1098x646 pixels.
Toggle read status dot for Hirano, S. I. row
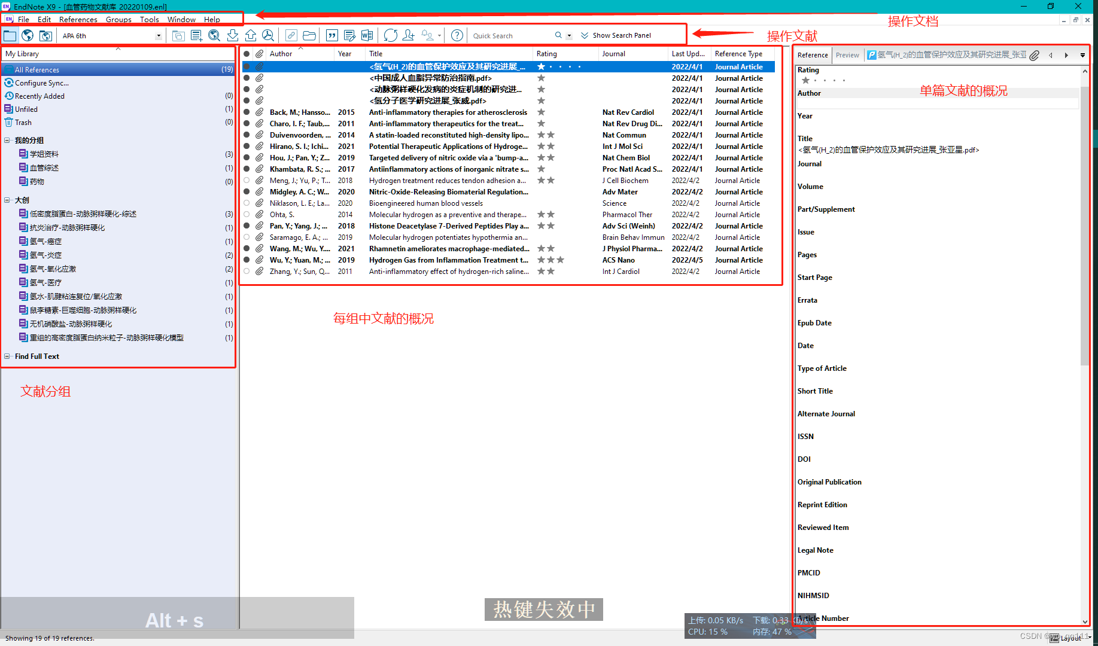click(x=247, y=147)
